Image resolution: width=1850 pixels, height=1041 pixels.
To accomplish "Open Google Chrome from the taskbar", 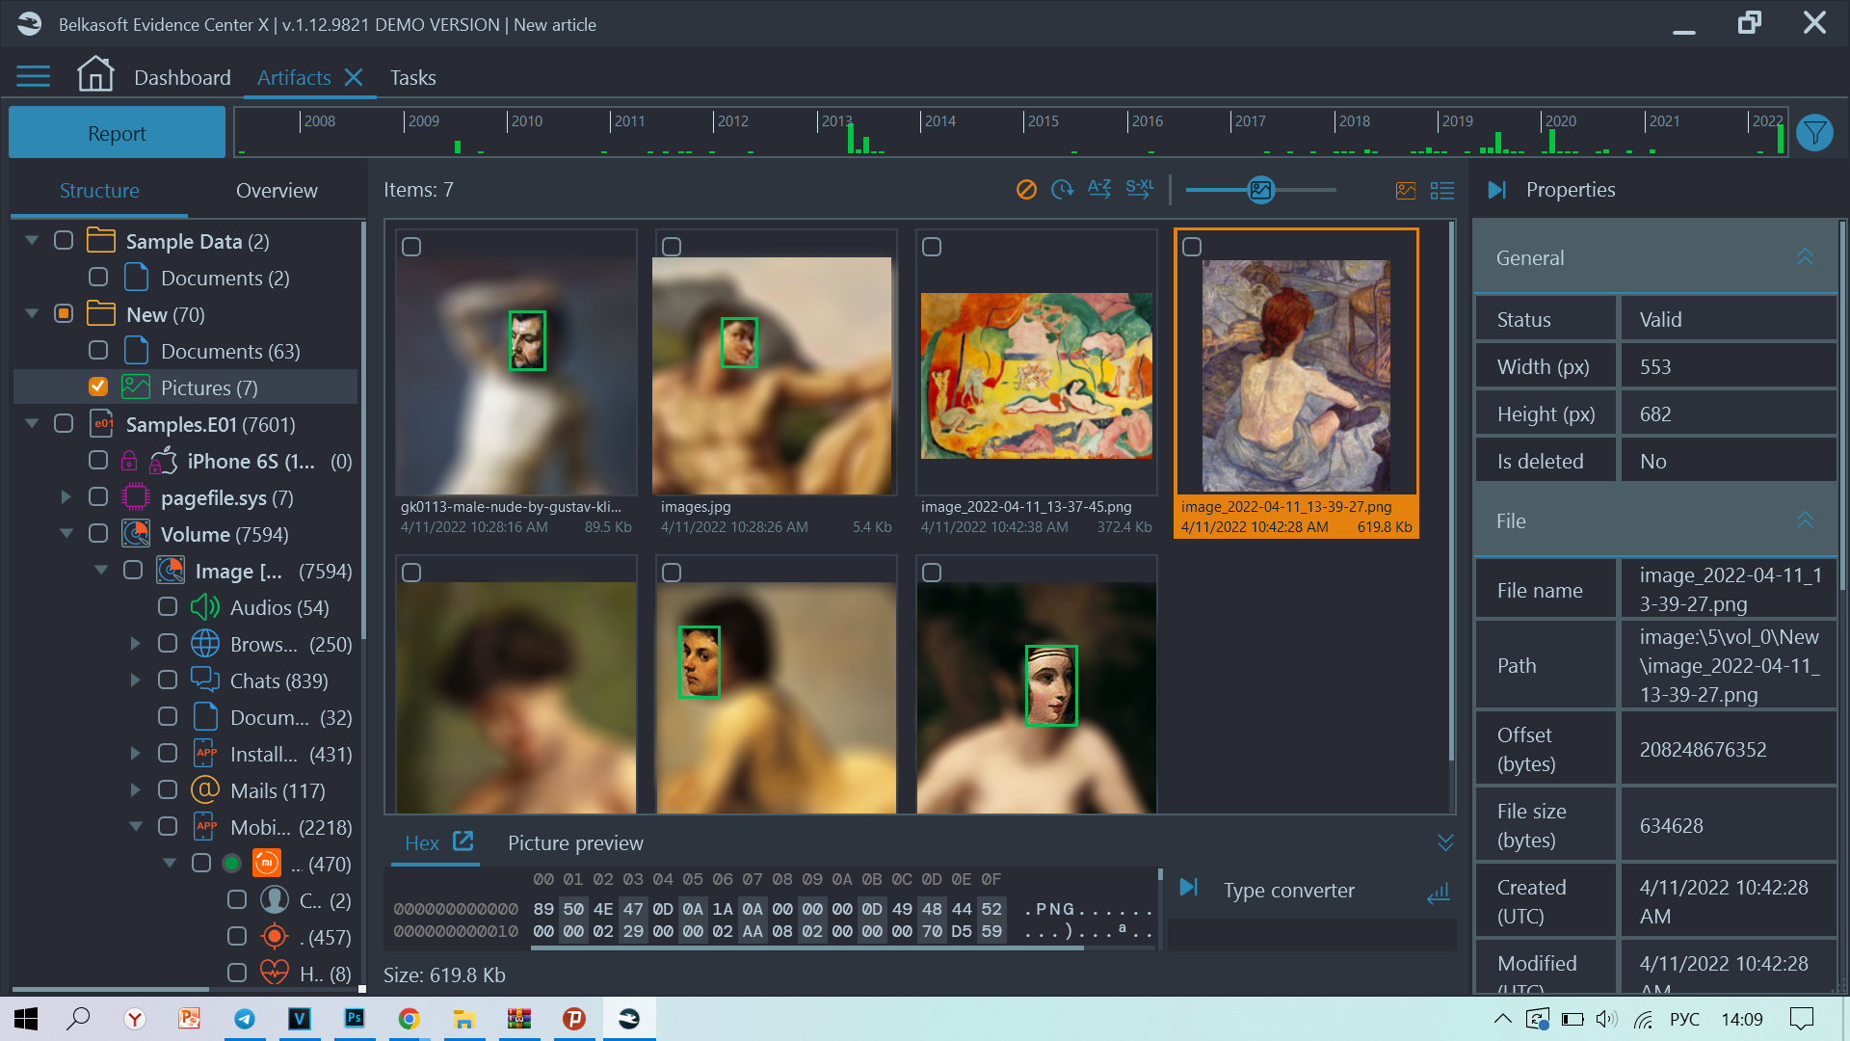I will 410,1019.
